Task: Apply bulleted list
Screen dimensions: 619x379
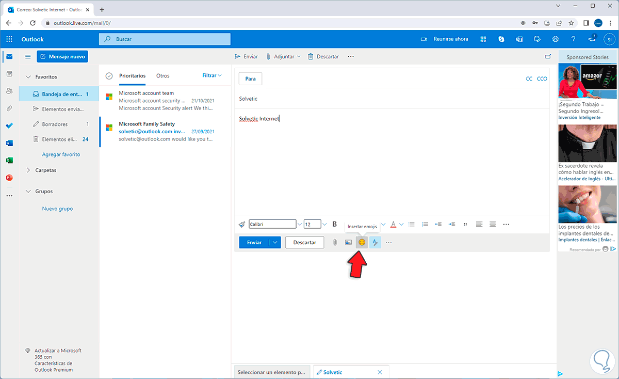Action: coord(411,224)
